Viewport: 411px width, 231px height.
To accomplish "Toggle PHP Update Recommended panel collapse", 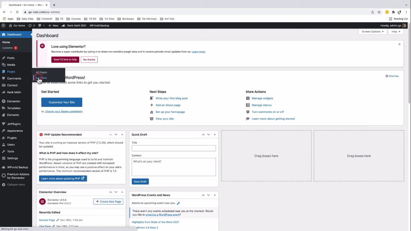I will [x=122, y=134].
